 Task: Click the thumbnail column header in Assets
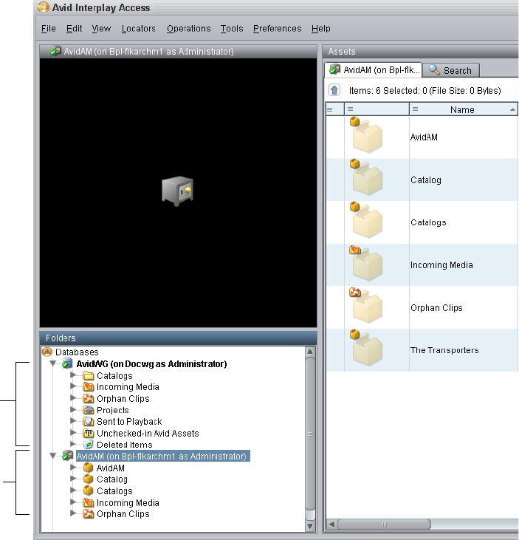coord(377,109)
